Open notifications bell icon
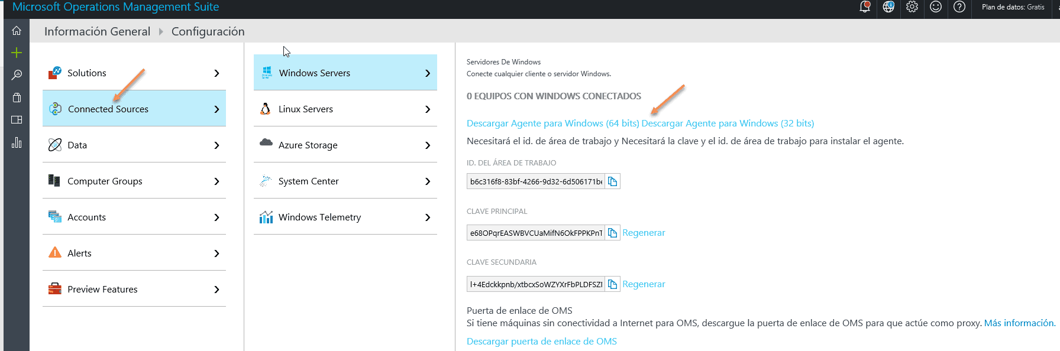1060x351 pixels. point(865,7)
